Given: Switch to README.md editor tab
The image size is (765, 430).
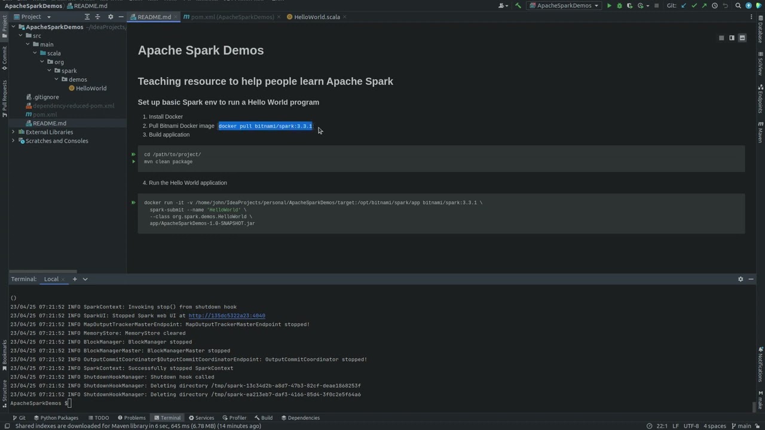Looking at the screenshot, I should [153, 17].
